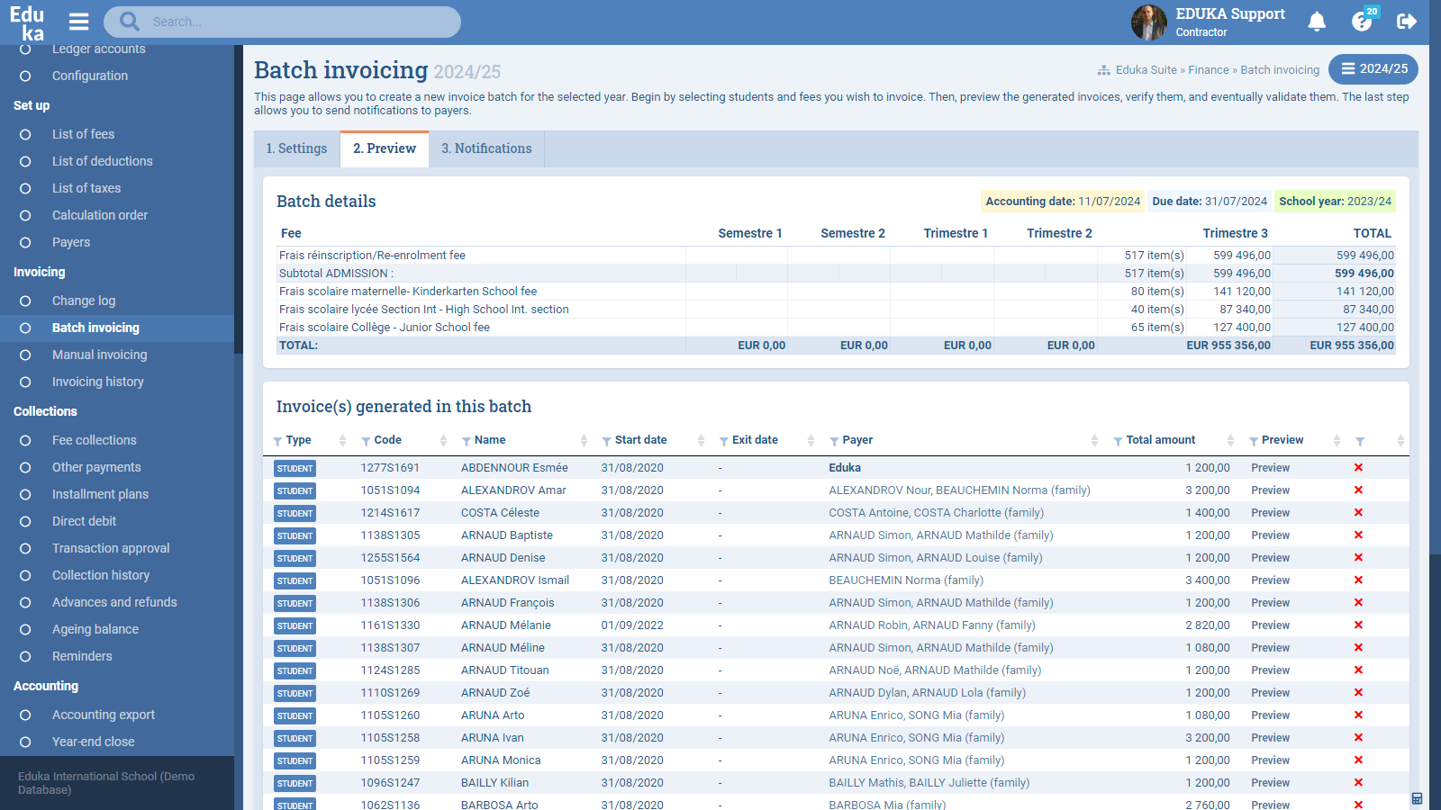Open the EDUKA Support profile avatar

[x=1148, y=22]
